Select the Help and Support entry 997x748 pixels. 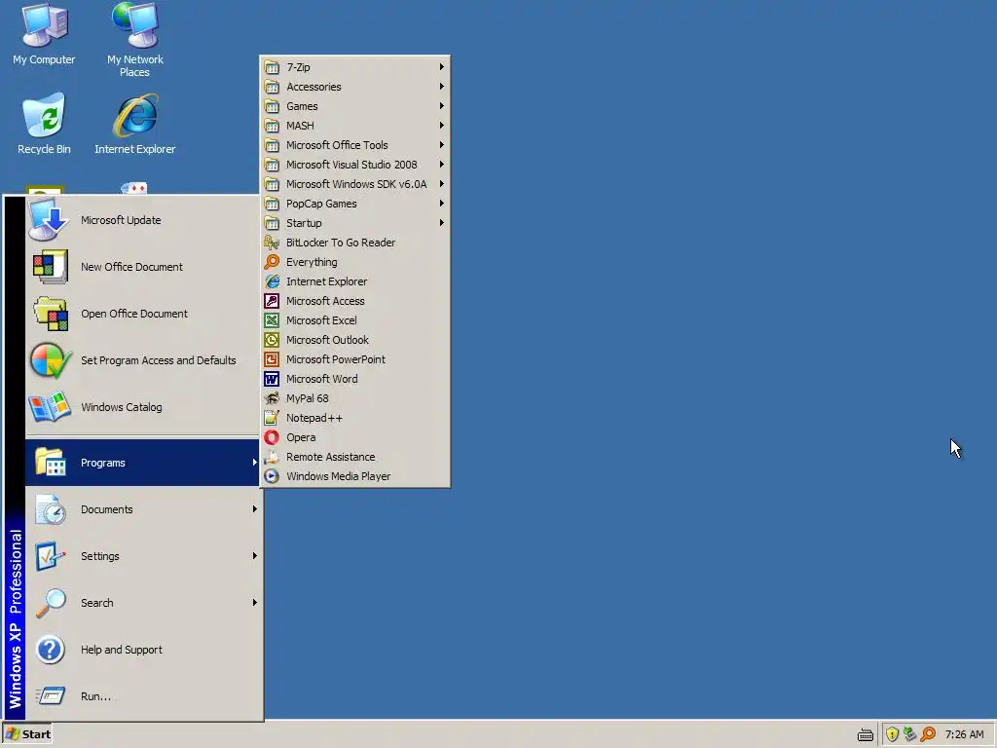(142, 650)
